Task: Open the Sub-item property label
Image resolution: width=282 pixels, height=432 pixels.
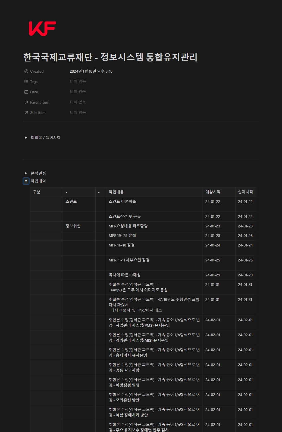Action: [38, 113]
